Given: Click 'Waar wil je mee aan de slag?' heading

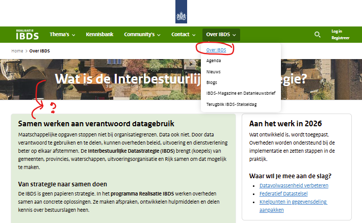Looking at the screenshot, I should 290,176.
